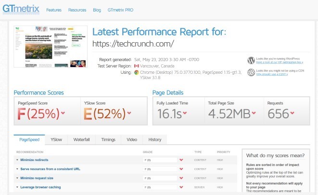The image size is (318, 195).
Task: Open the WP optimization tips link
Action: (x=280, y=62)
